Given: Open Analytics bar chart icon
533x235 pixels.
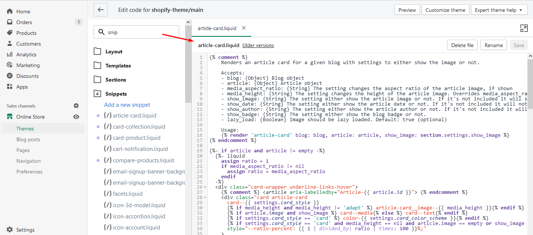Looking at the screenshot, I should click(10, 54).
